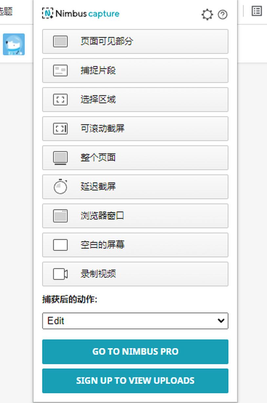Click the visible part of page icon
The image size is (267, 403).
click(60, 42)
